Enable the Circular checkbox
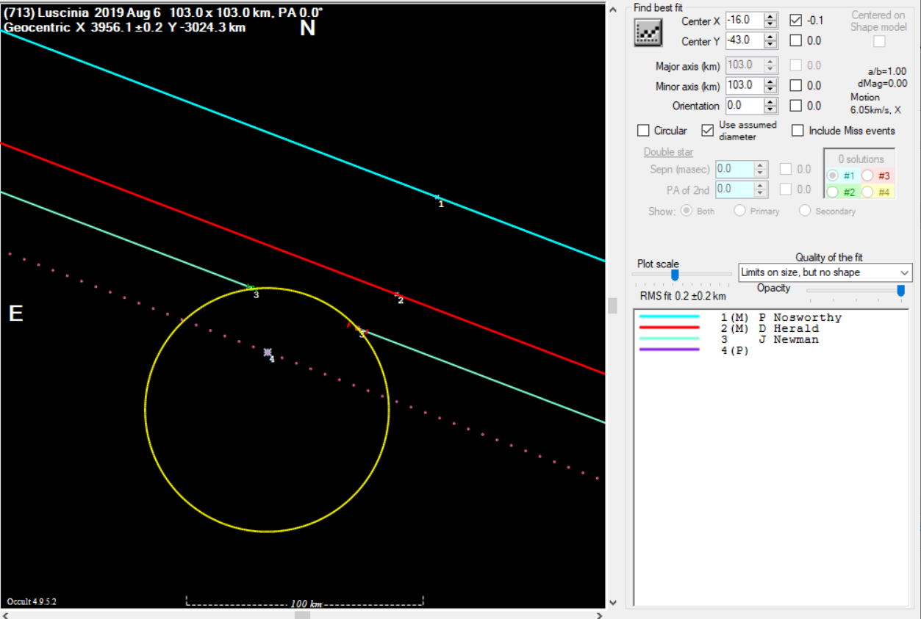The height and width of the screenshot is (619, 921). (x=643, y=131)
